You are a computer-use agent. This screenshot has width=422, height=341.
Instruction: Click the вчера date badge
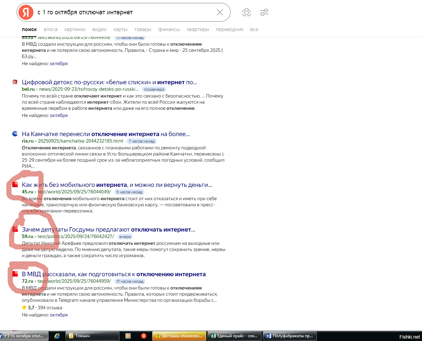pos(125,237)
